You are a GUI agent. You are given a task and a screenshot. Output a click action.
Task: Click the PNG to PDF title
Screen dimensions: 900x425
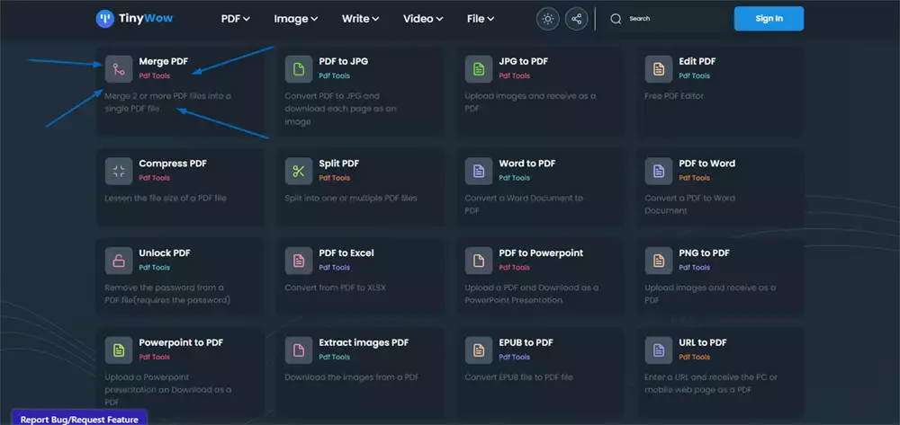click(705, 252)
